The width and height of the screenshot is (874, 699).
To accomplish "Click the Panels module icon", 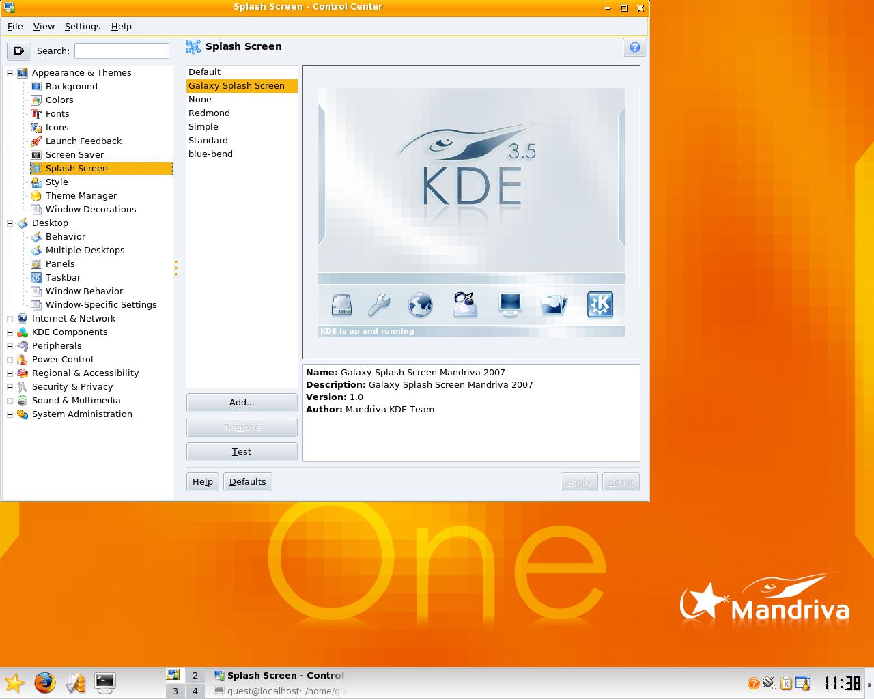I will (x=36, y=264).
